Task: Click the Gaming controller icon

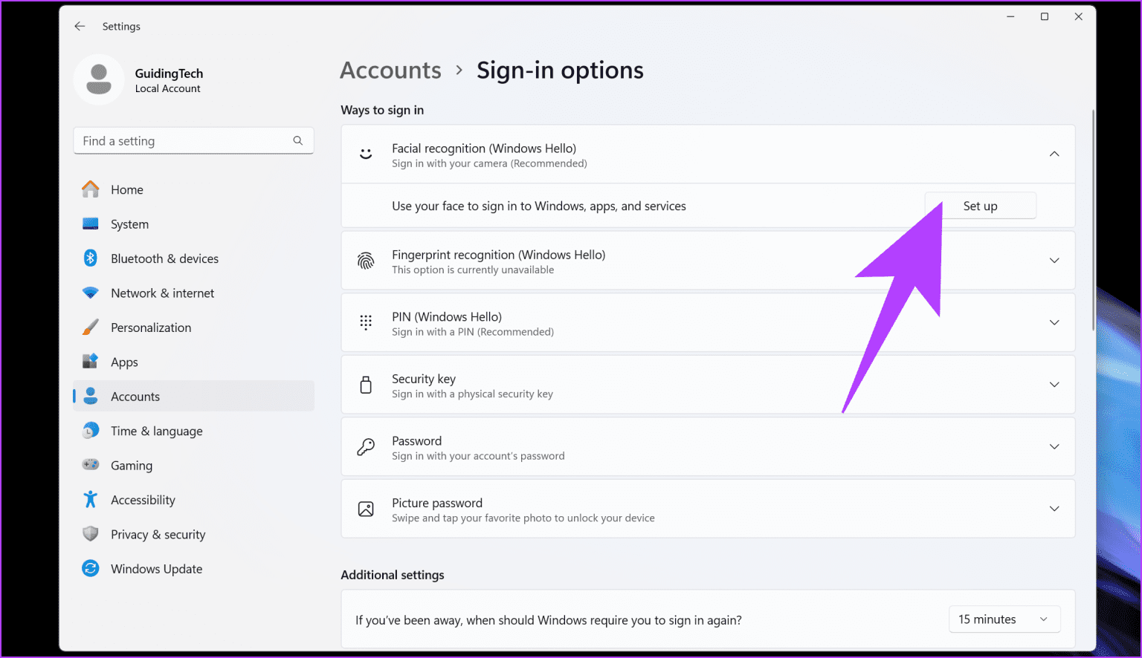Action: point(91,465)
